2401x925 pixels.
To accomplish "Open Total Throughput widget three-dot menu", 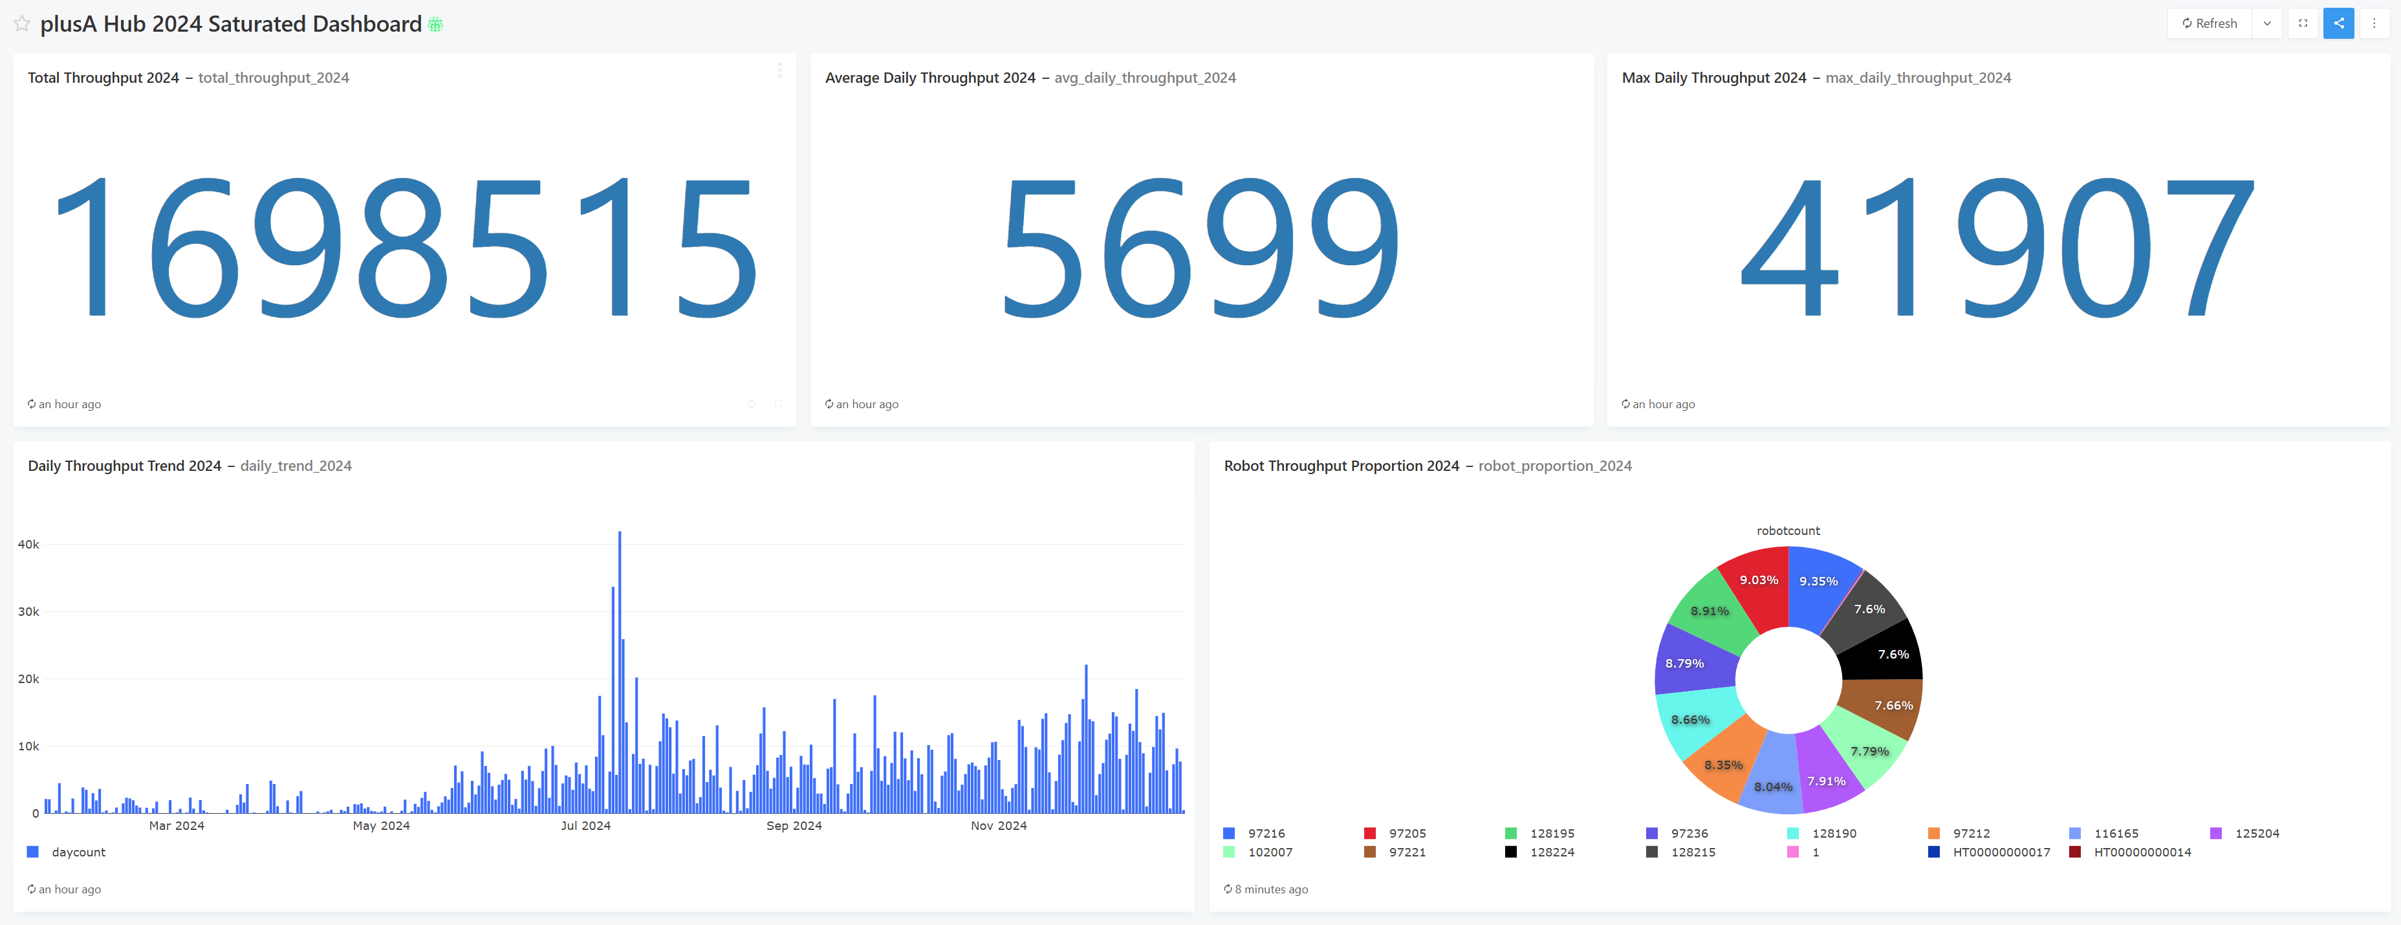I will (x=779, y=71).
